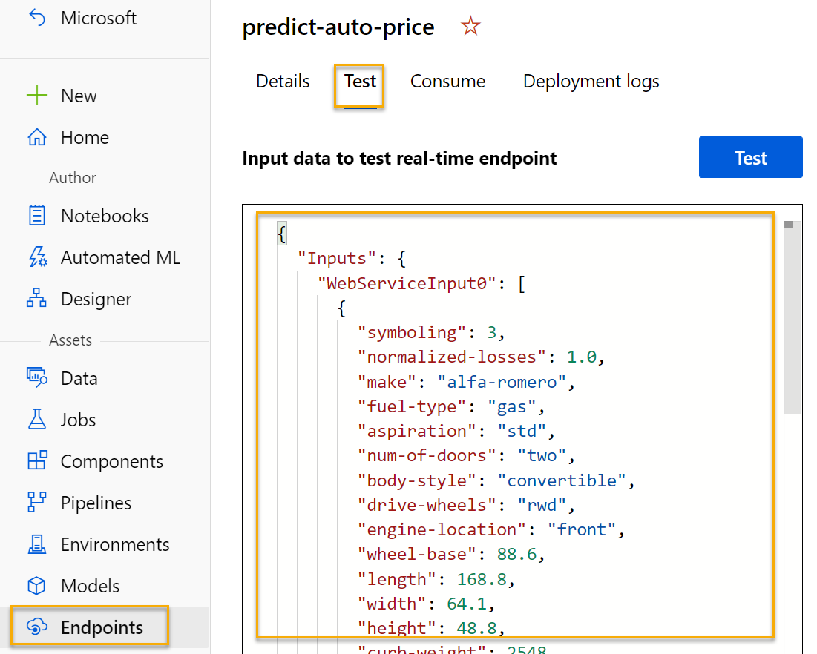
Task: Click the Endpoints cloud icon
Action: pyautogui.click(x=37, y=627)
